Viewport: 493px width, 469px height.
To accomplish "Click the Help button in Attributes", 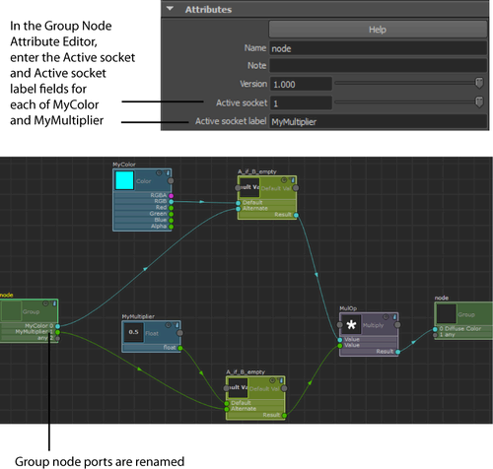I will 378,30.
